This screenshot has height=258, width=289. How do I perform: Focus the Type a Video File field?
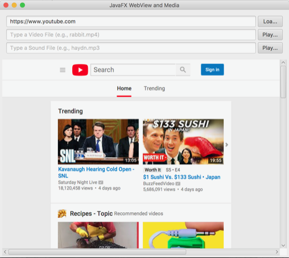(131, 35)
